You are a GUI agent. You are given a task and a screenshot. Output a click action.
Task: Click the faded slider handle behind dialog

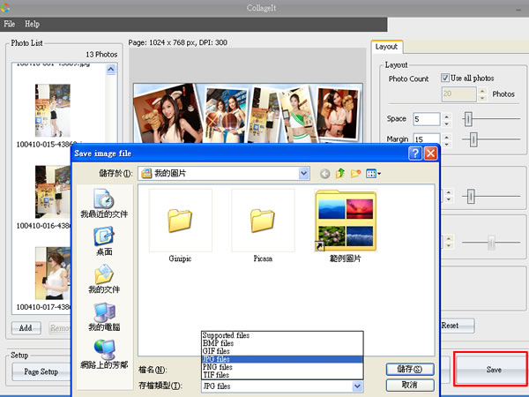tap(492, 243)
